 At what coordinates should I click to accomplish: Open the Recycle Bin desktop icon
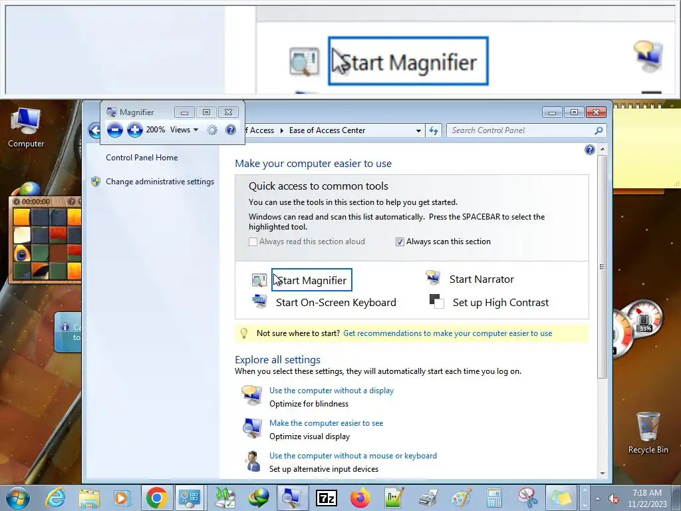coord(648,432)
